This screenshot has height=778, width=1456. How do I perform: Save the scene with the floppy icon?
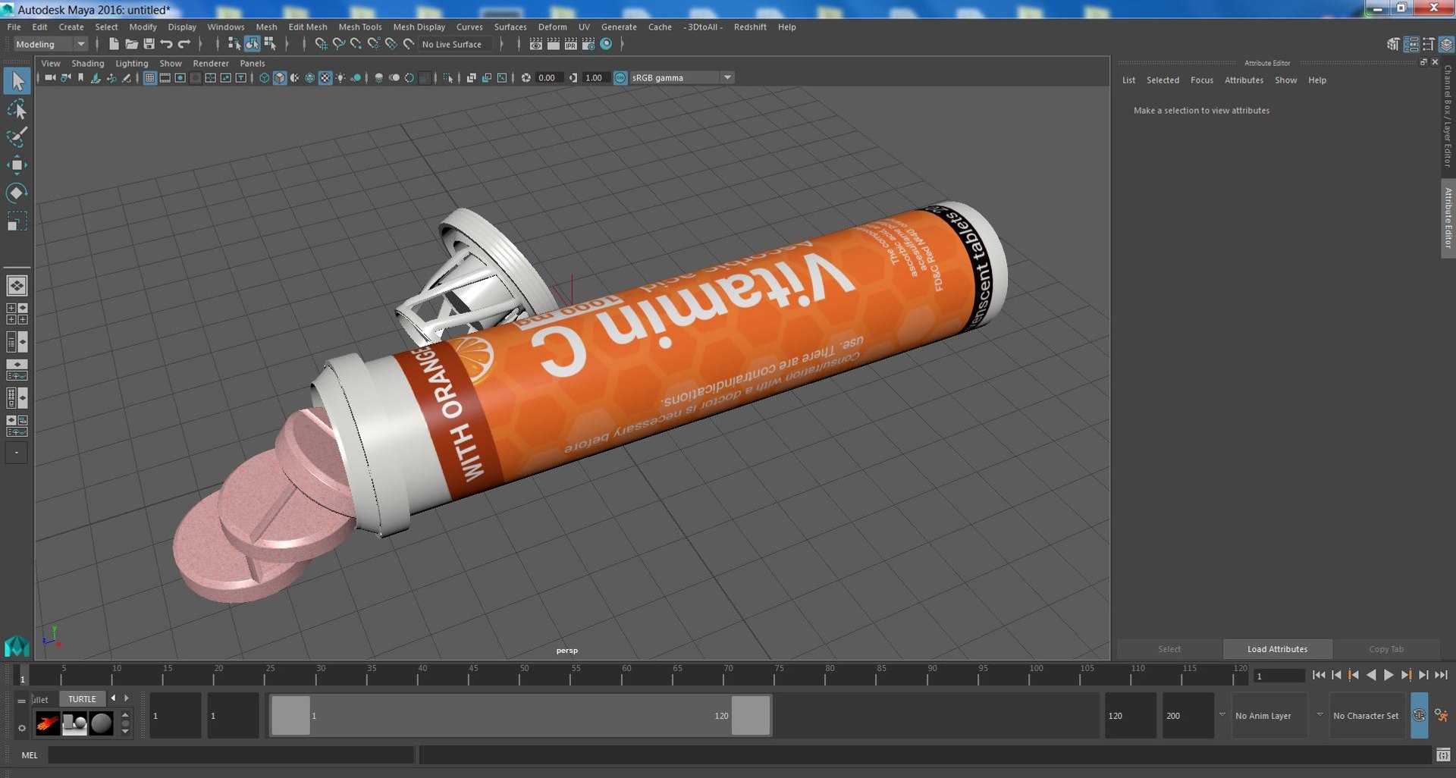tap(149, 44)
